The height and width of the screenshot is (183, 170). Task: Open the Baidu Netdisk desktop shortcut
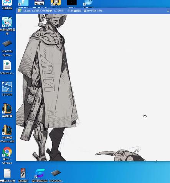[x=7, y=4]
